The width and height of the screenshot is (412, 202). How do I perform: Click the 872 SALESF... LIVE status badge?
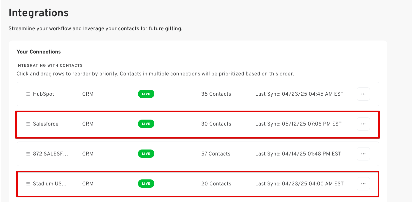146,154
